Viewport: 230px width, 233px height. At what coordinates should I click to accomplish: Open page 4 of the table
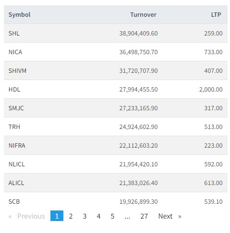coord(98,216)
